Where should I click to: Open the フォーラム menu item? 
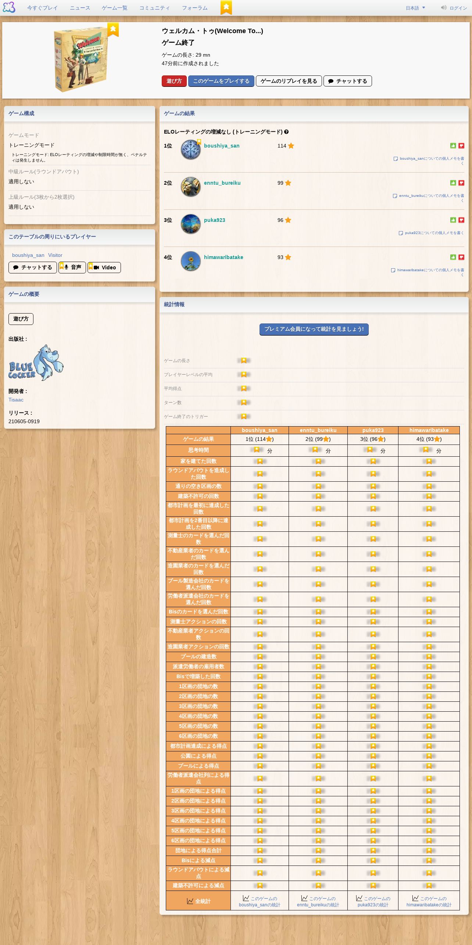194,8
